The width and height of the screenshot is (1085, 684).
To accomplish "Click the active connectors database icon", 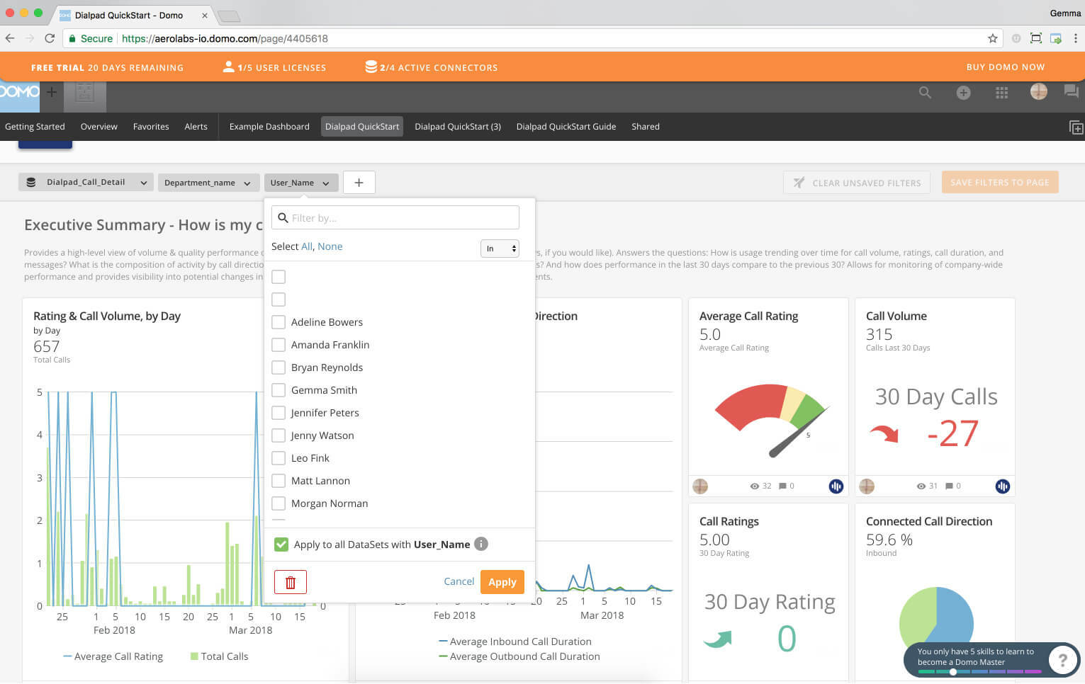I will pyautogui.click(x=371, y=67).
